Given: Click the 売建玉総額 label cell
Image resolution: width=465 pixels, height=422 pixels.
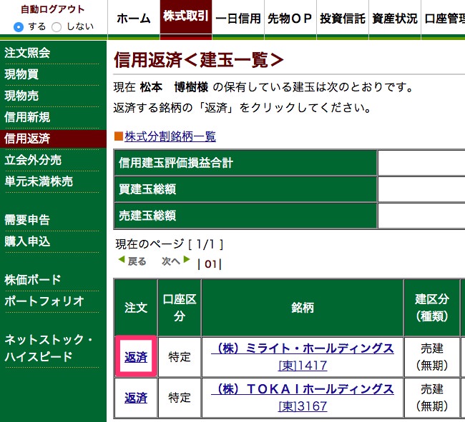Looking at the screenshot, I should pyautogui.click(x=245, y=216).
